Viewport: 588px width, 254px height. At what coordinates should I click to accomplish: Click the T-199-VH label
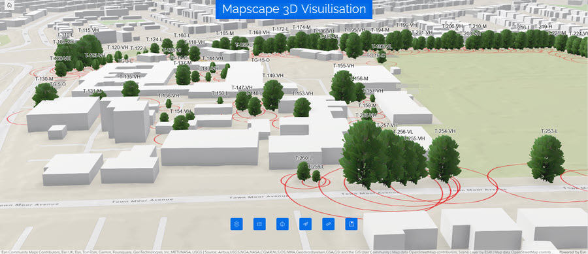[406, 25]
